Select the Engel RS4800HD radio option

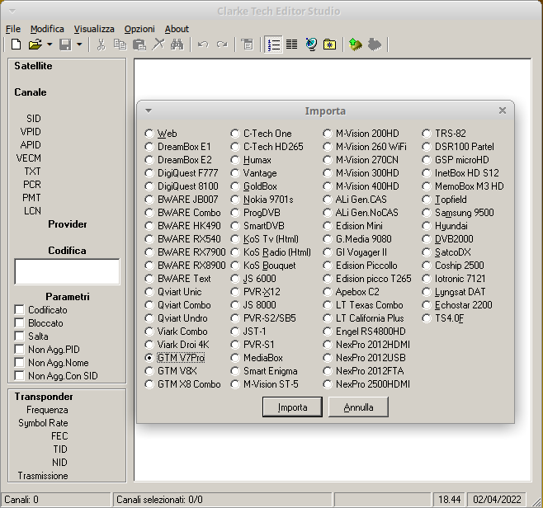pyautogui.click(x=328, y=332)
